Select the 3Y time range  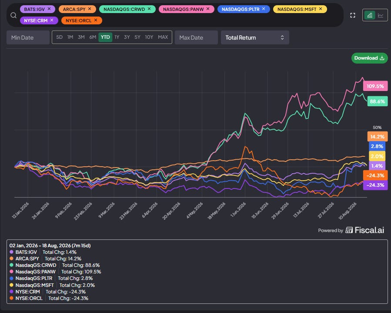[127, 37]
